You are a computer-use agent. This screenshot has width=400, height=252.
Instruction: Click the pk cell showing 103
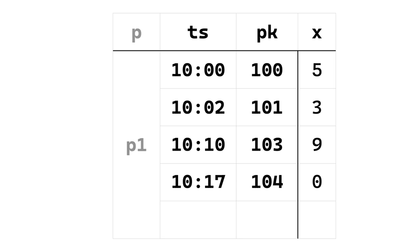click(267, 145)
